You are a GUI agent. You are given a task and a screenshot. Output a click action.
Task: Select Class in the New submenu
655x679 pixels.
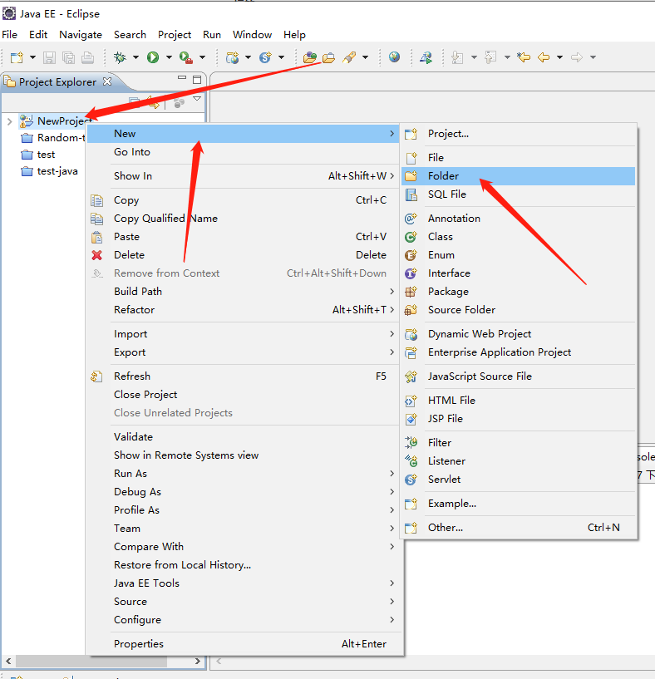coord(440,237)
